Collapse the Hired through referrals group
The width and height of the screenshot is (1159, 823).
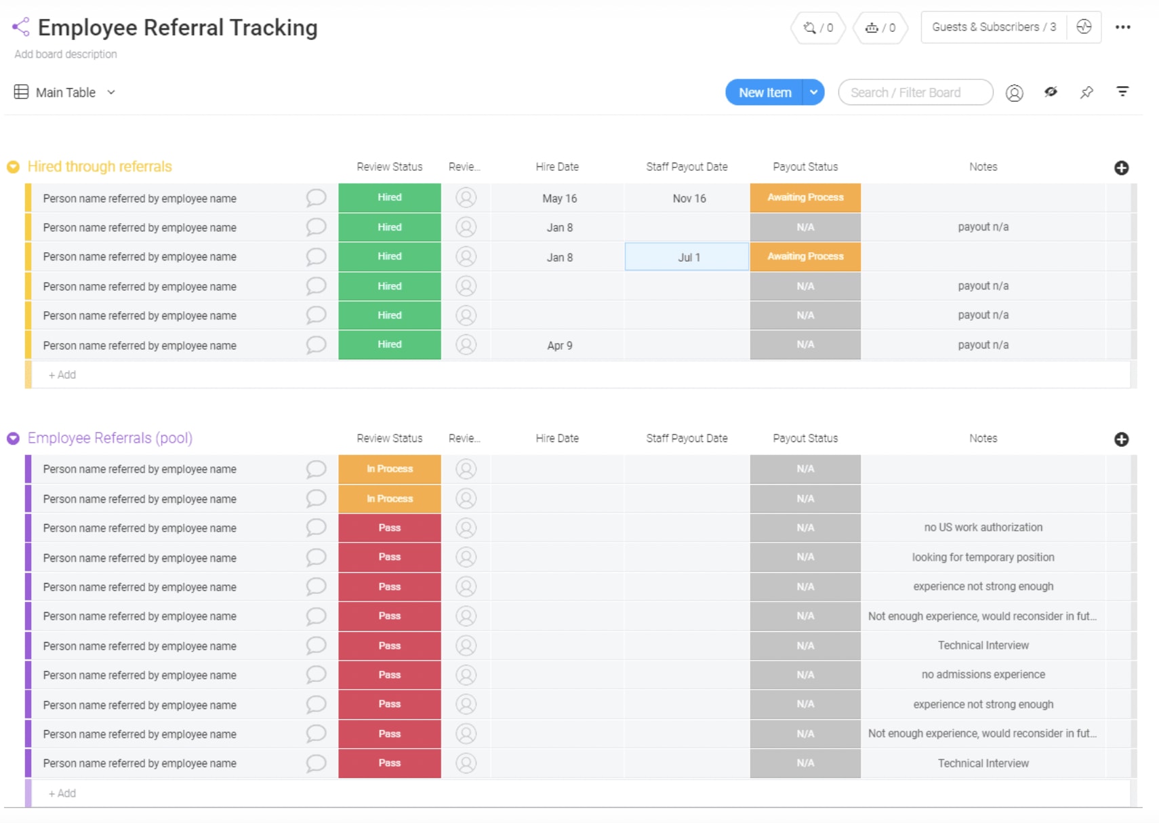click(x=12, y=166)
